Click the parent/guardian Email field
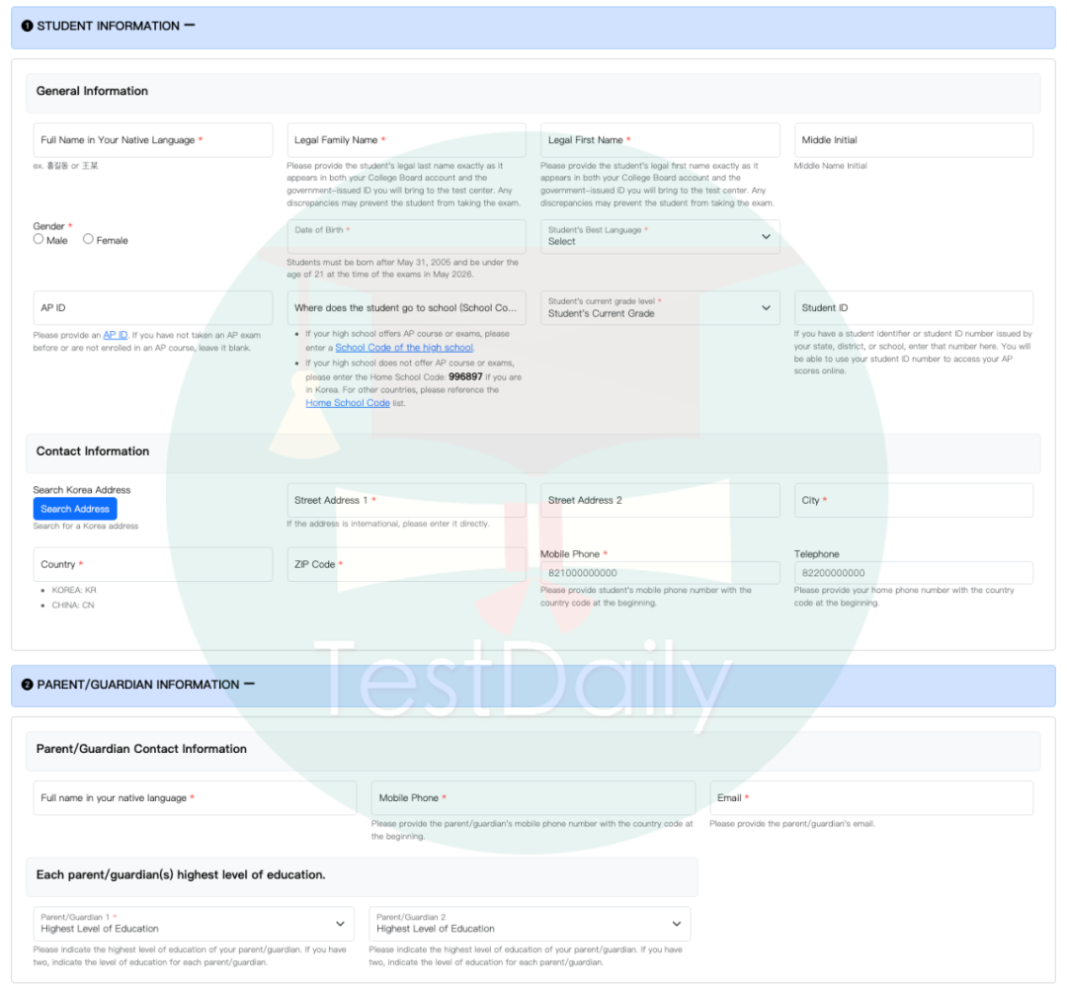 [x=871, y=798]
